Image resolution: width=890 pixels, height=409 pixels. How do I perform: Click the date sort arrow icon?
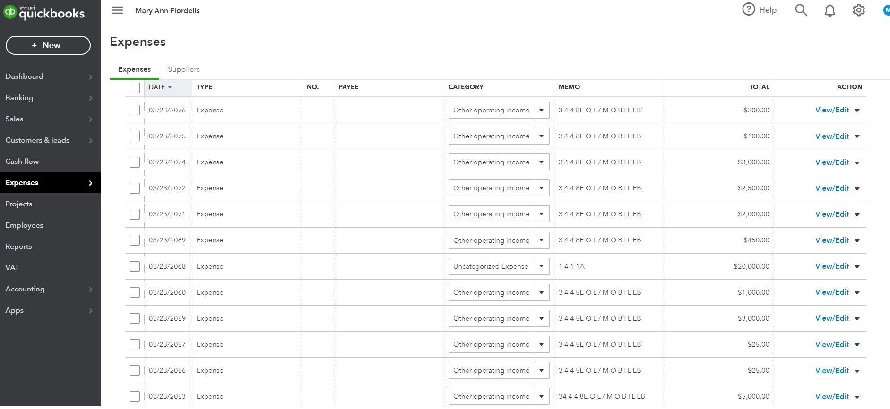tap(170, 87)
